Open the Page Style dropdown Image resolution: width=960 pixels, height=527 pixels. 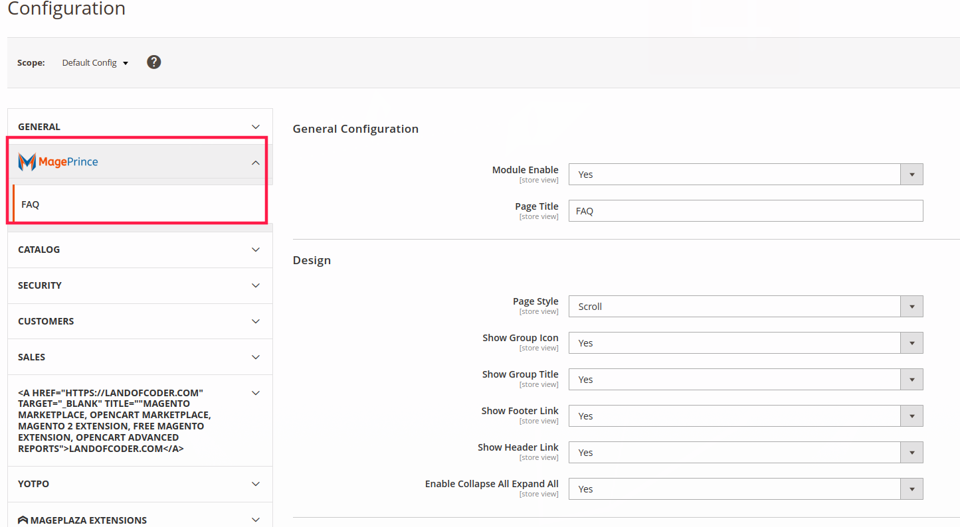coord(745,307)
